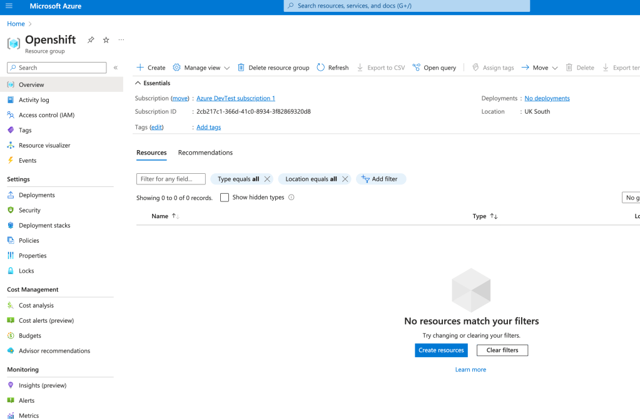Switch to the Resources tab
The height and width of the screenshot is (419, 640).
point(151,153)
